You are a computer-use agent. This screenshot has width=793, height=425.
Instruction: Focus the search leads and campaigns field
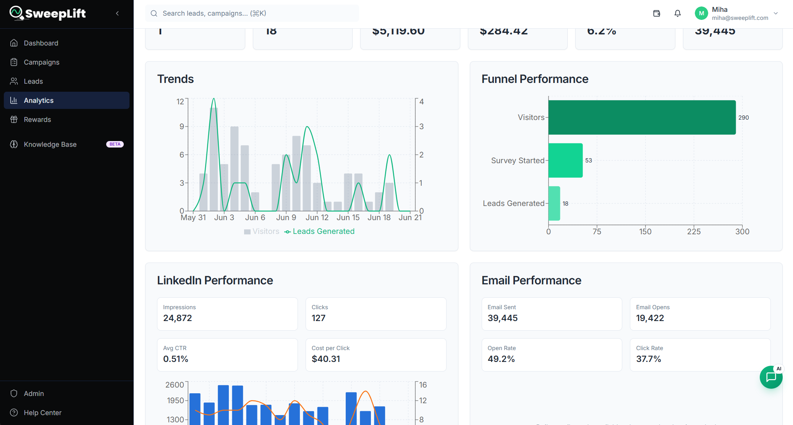tap(252, 13)
